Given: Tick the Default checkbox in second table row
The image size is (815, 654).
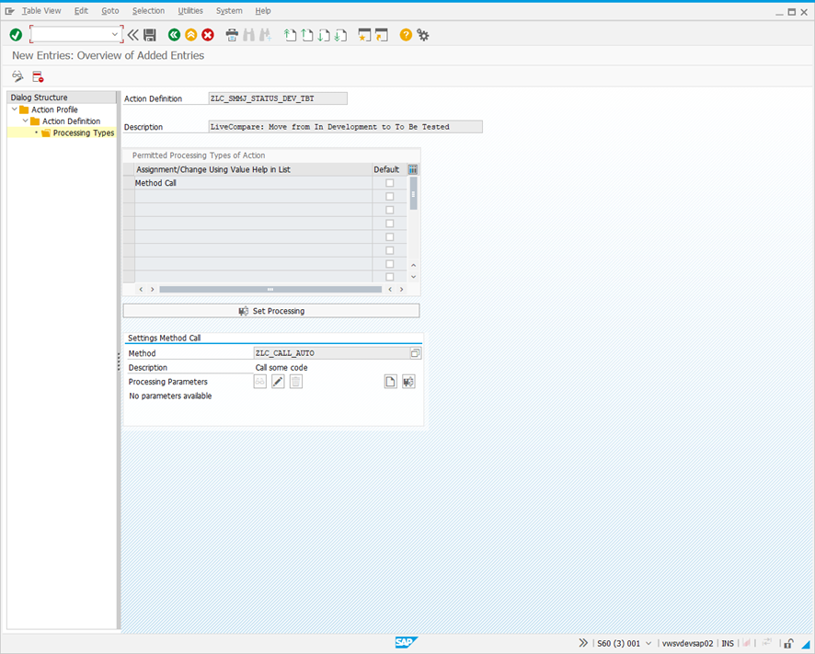Looking at the screenshot, I should [389, 197].
